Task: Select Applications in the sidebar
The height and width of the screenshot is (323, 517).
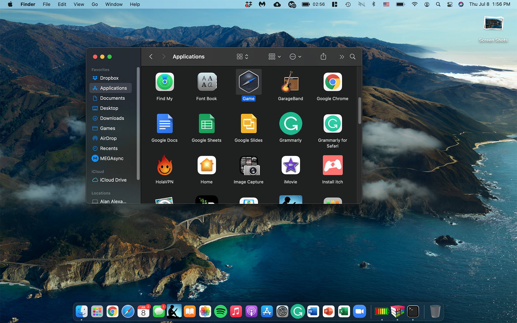Action: point(110,88)
